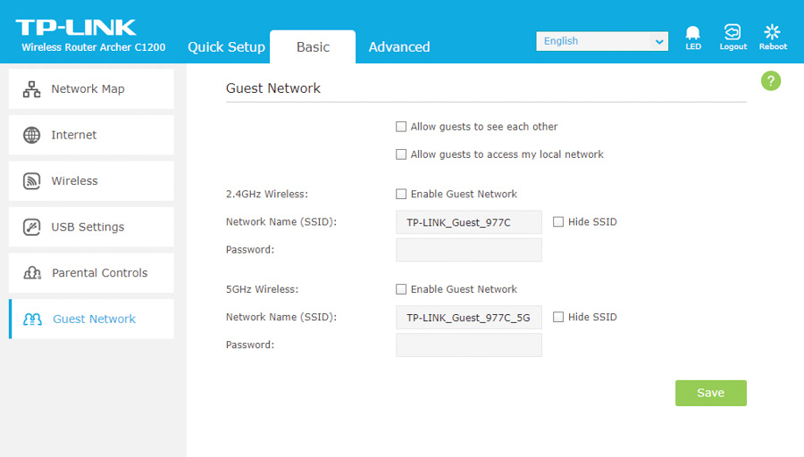Click the Reboot icon

(772, 32)
